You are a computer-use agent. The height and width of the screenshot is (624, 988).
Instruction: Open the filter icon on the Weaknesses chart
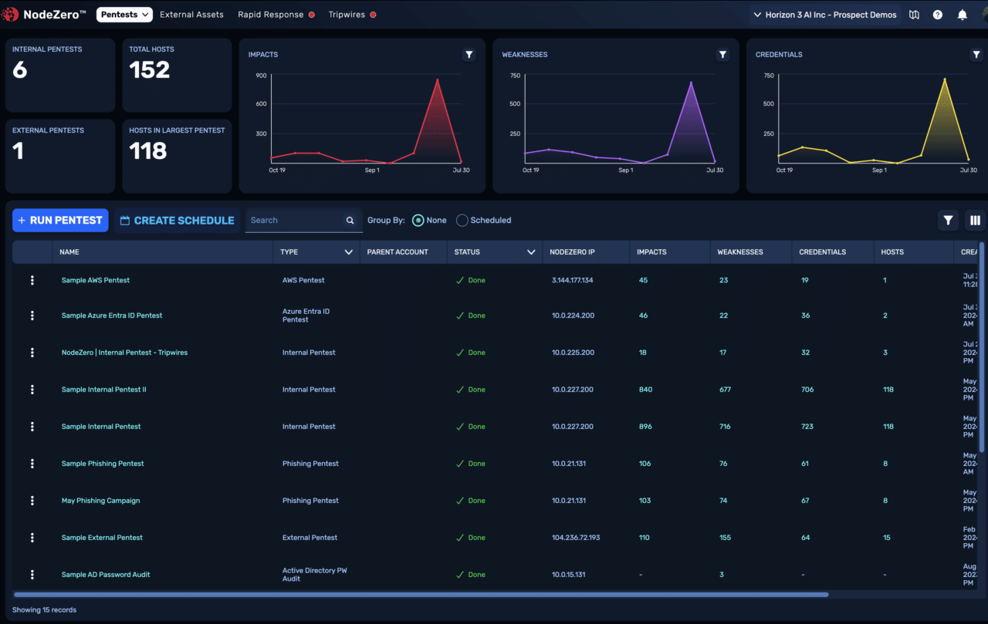(722, 55)
